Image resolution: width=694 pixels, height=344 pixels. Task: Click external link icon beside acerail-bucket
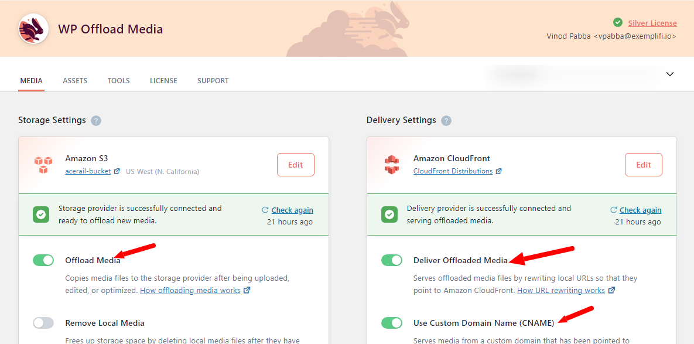tap(117, 171)
